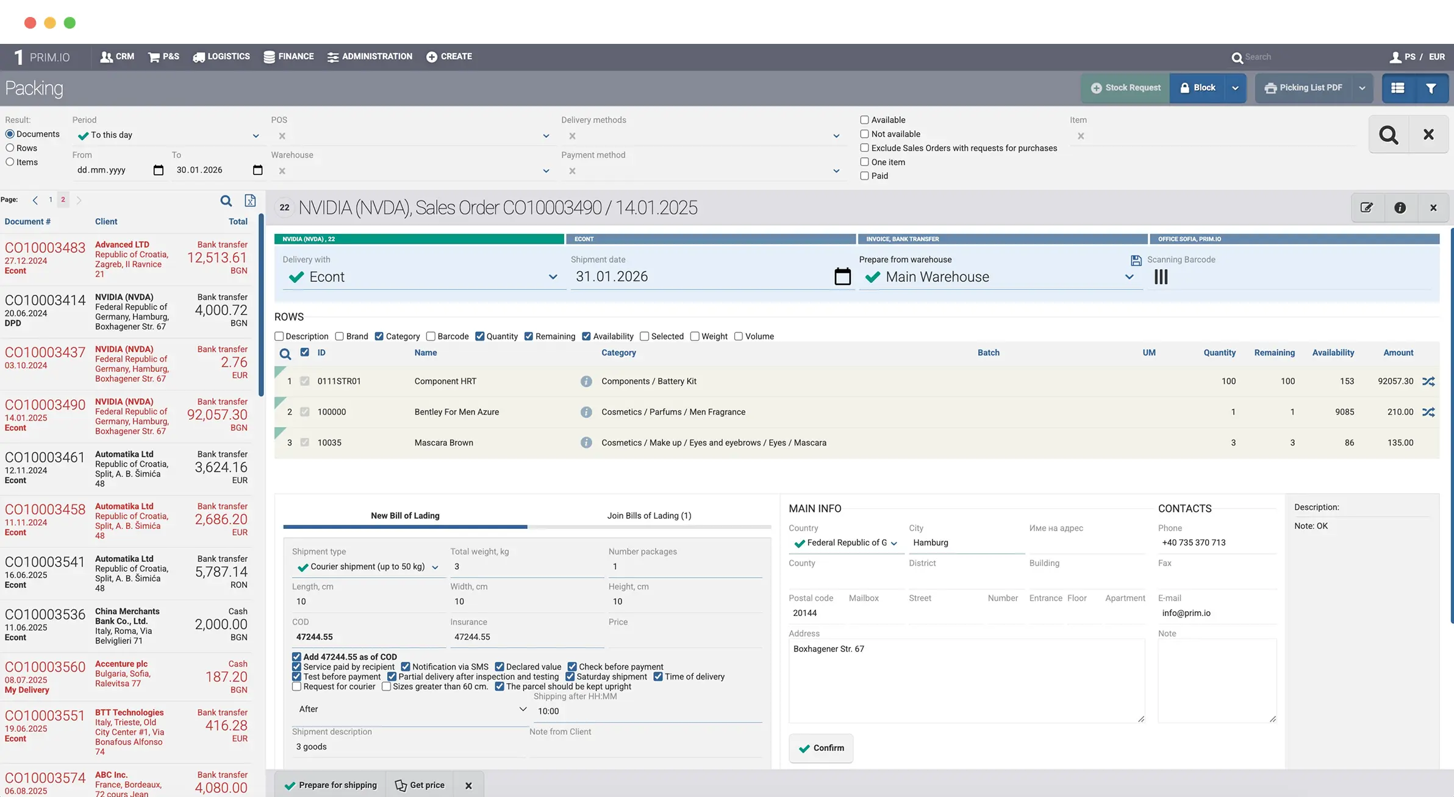Open info icon for Mascara Brown

click(586, 442)
